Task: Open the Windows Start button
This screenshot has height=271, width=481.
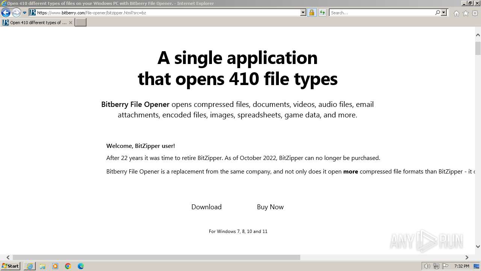Action: (10, 266)
